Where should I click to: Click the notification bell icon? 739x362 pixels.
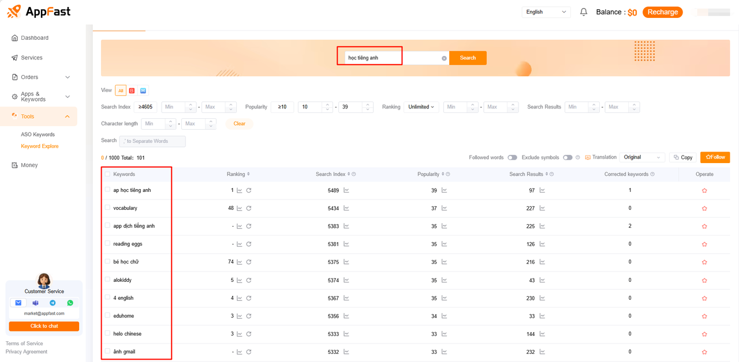[x=584, y=12]
